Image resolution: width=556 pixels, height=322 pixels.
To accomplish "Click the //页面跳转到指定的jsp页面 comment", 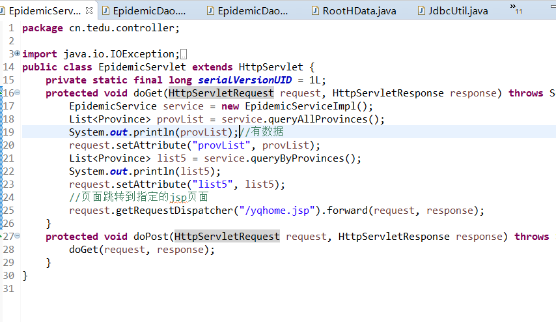I will pos(139,197).
